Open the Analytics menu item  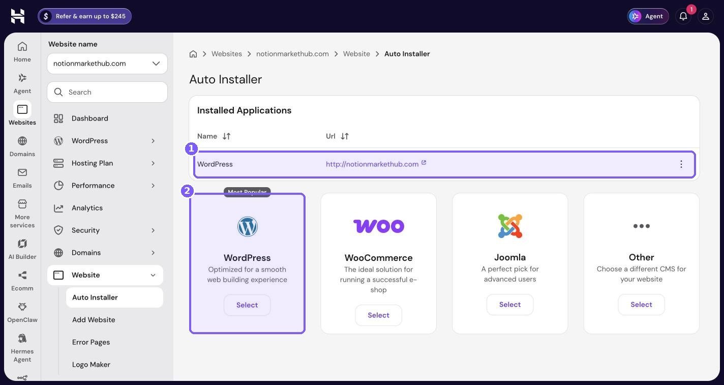click(x=105, y=208)
